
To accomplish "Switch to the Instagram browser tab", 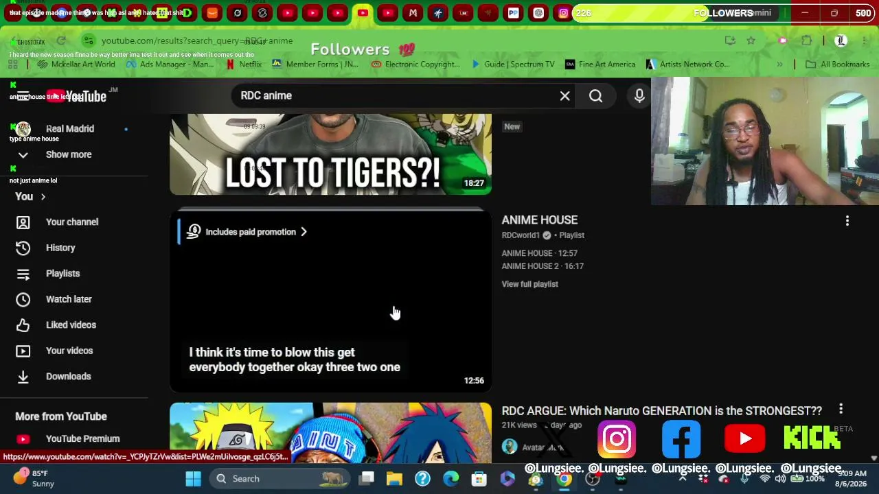I will coord(563,13).
